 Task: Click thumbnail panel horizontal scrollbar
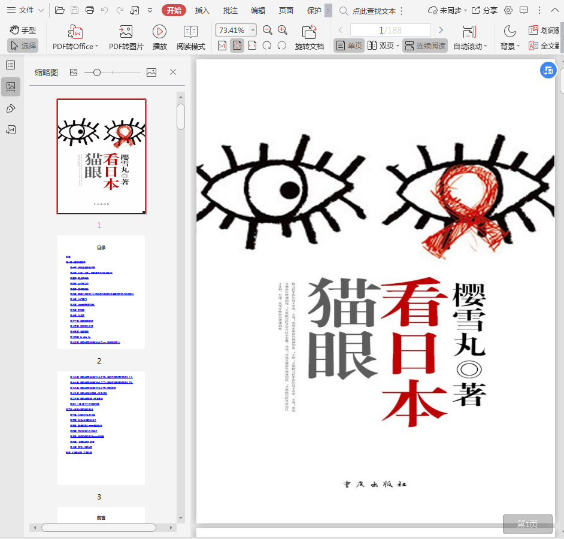click(x=99, y=528)
